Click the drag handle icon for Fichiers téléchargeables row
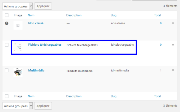The height and width of the screenshot is (112, 180). click(173, 44)
